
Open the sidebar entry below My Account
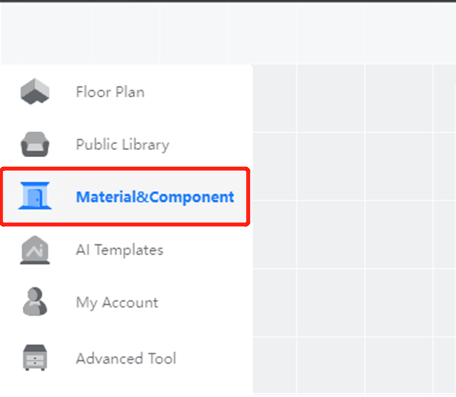126,358
